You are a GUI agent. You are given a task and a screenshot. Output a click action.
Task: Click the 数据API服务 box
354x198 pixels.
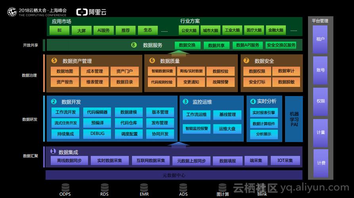(248, 45)
